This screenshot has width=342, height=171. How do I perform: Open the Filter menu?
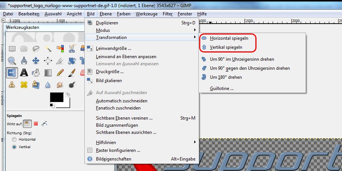tap(168, 14)
